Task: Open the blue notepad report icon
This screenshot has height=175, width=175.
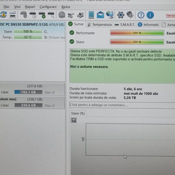Action: pos(91,15)
